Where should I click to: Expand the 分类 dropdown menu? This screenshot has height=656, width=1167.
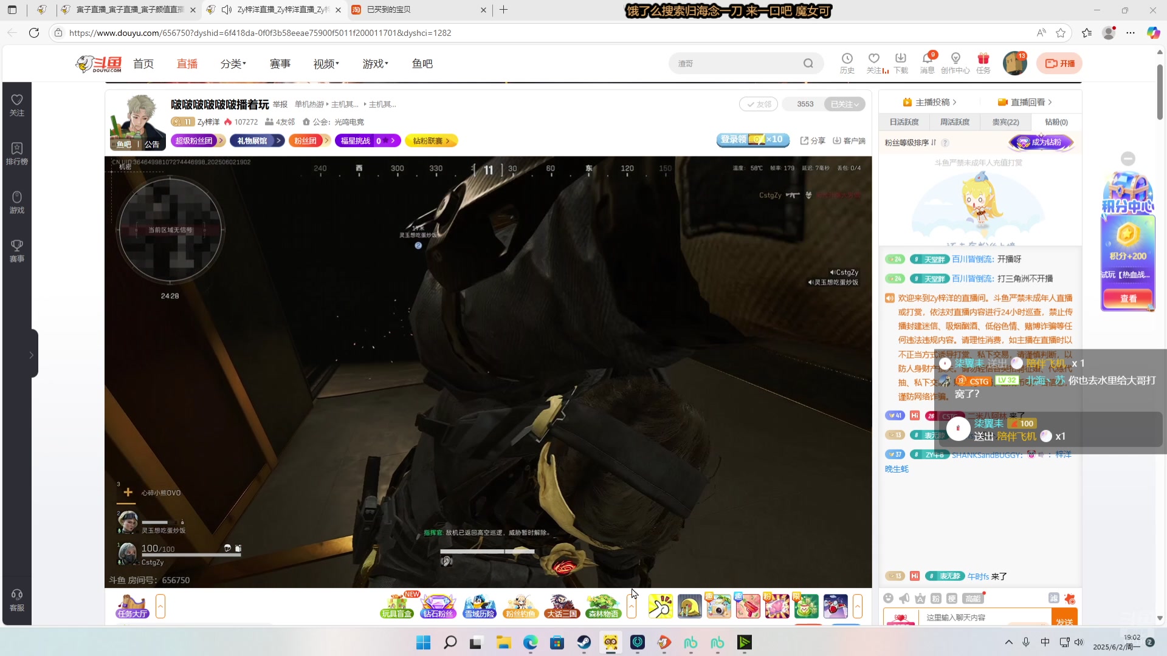point(233,64)
